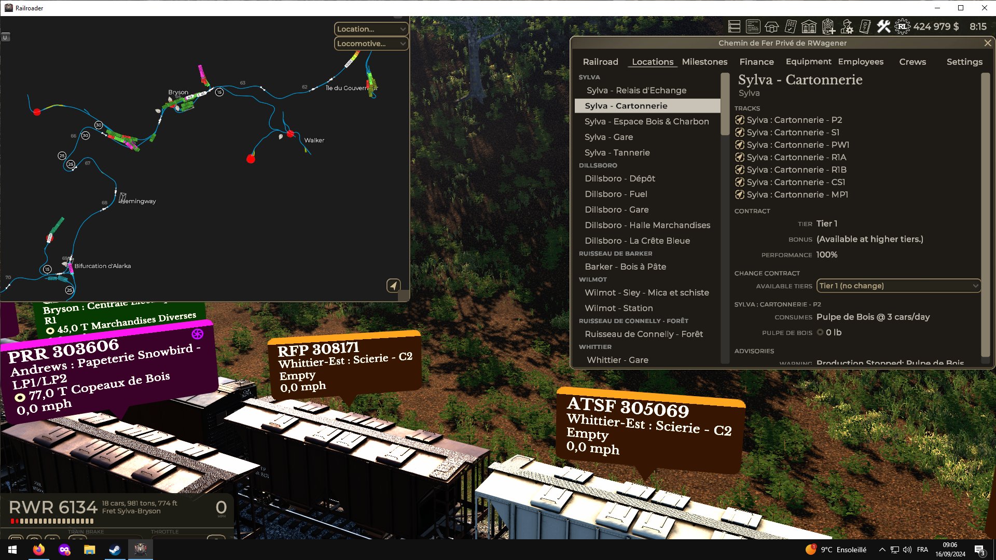Click the icon beside Sylva : Cartonnerie - CS1
Screen dimensions: 996x560
point(740,182)
